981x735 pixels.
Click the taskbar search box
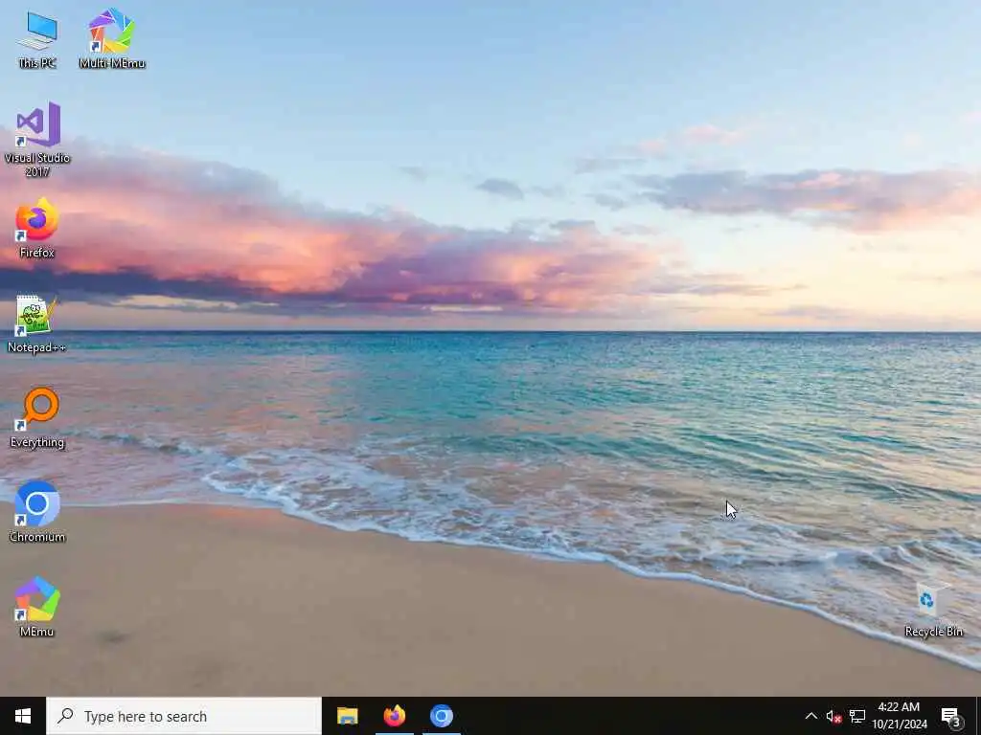pos(184,716)
